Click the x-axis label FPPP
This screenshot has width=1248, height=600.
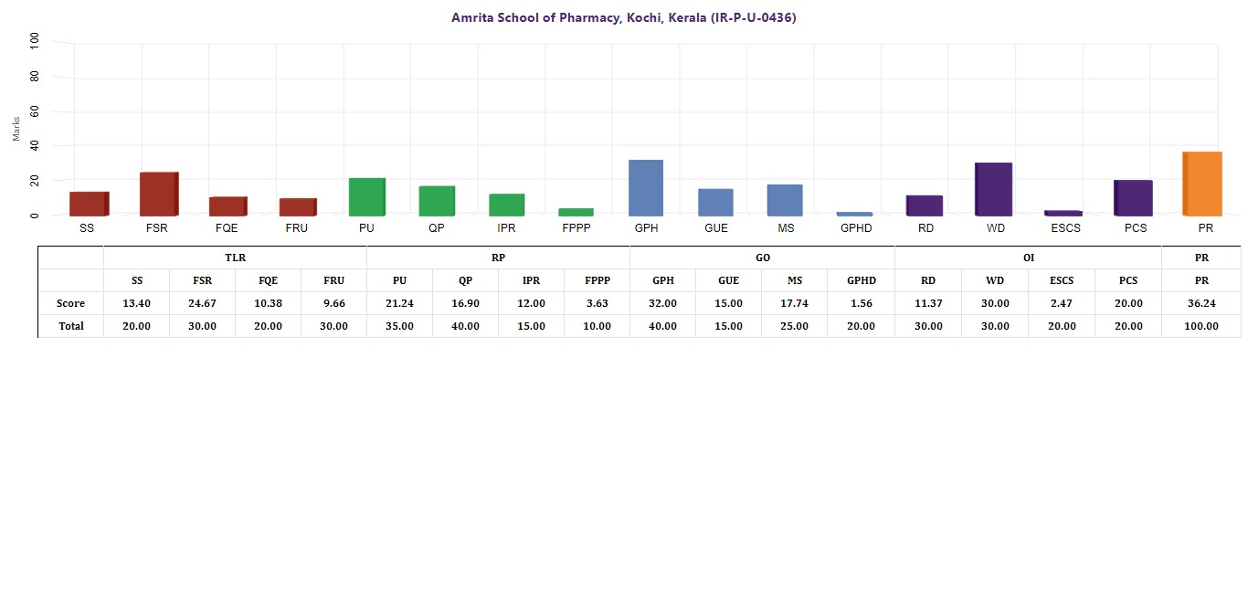tap(576, 228)
